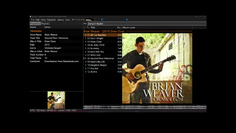Click the Value column header

pyautogui.click(x=64, y=27)
